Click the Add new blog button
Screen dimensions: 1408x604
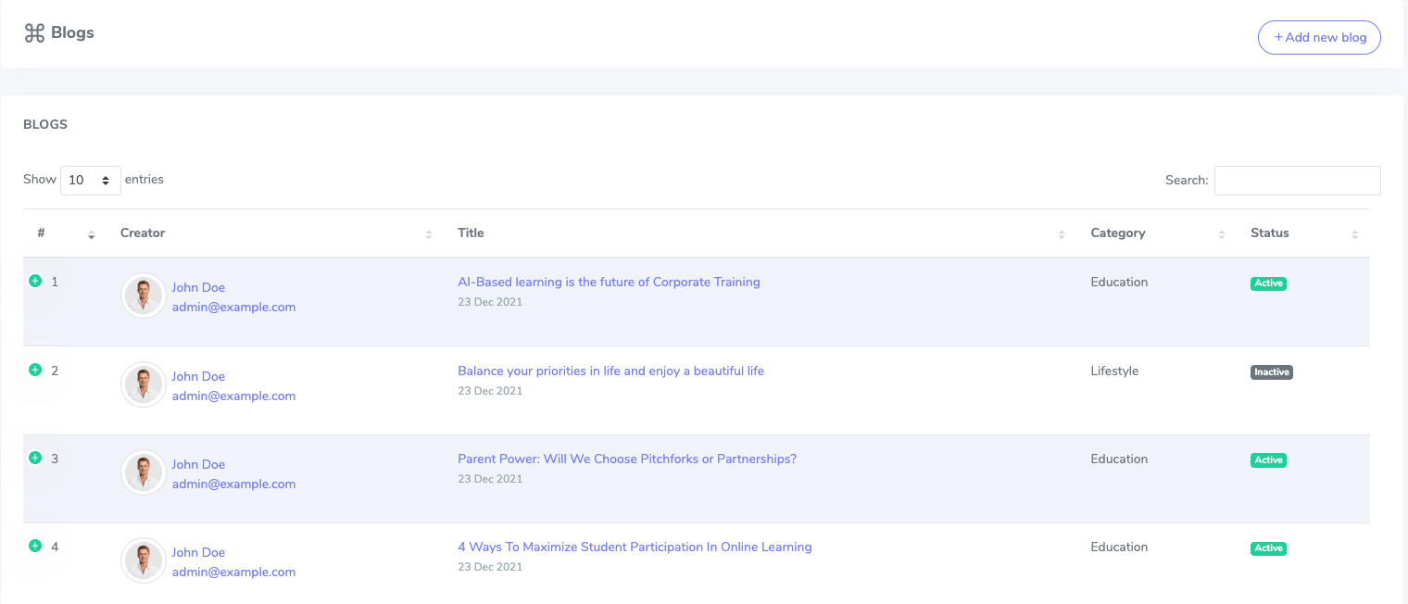click(1319, 38)
